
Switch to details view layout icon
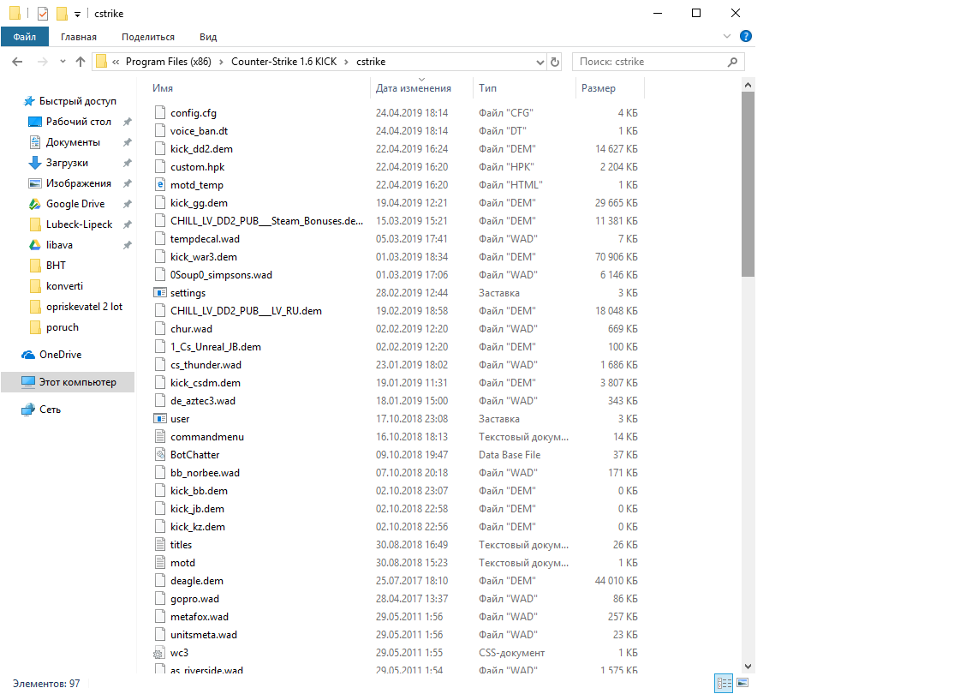coord(724,683)
